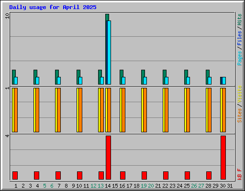Click the "Visits" legend label
The height and width of the screenshot is (191, 245).
click(240, 94)
